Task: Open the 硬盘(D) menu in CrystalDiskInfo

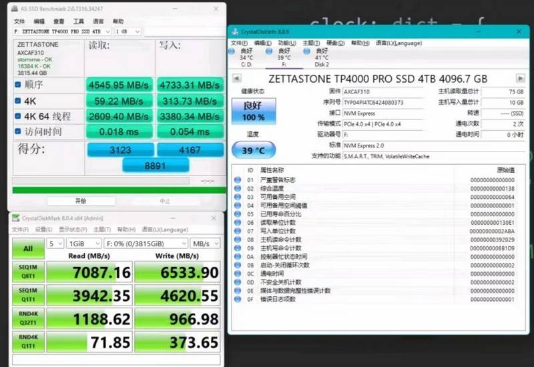Action: tap(336, 43)
